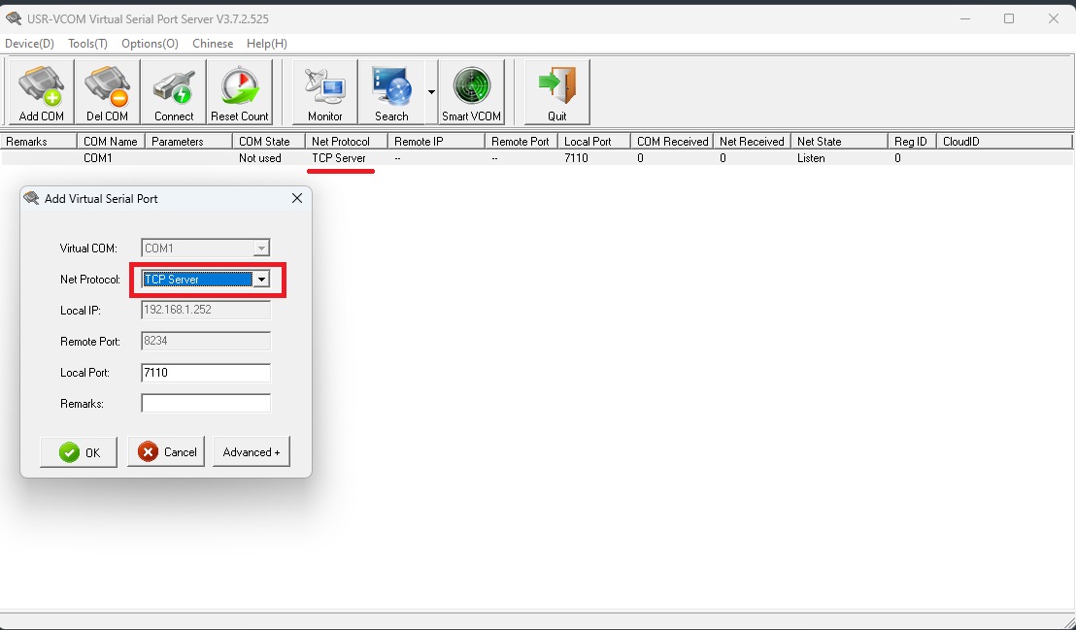The width and height of the screenshot is (1076, 630).
Task: Click the COM Received column header
Action: [672, 142]
